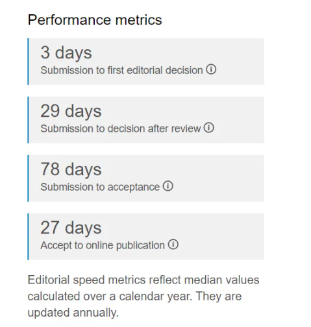Click the 'Editorial speed metrics reflect' text line
The image size is (311, 327).
pyautogui.click(x=143, y=280)
